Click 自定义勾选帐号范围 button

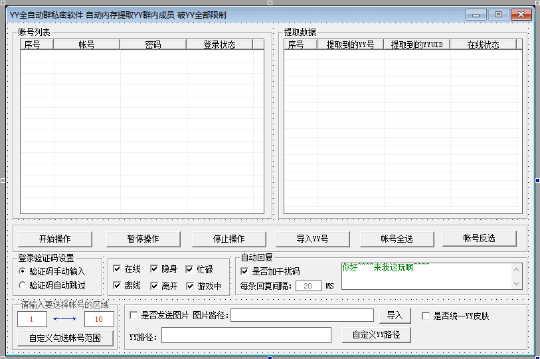(x=65, y=338)
